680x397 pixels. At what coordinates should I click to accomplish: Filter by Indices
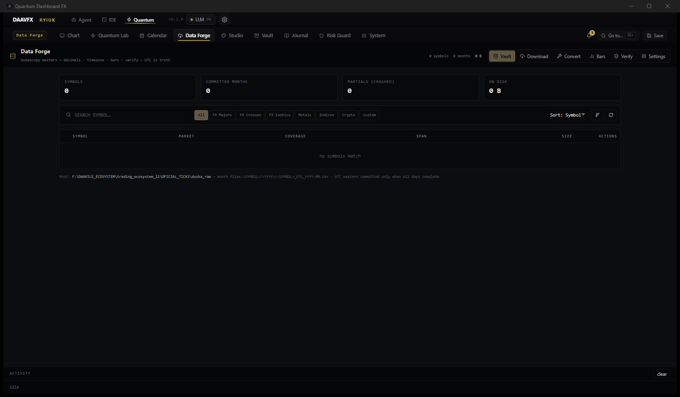pos(327,115)
